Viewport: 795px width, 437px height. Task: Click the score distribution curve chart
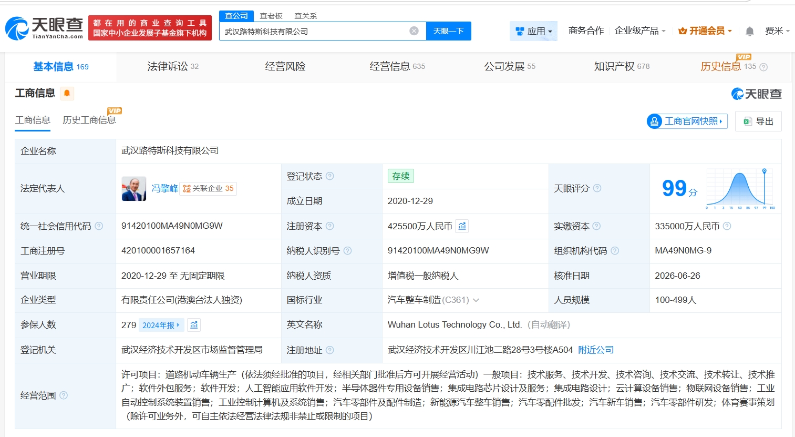(740, 188)
